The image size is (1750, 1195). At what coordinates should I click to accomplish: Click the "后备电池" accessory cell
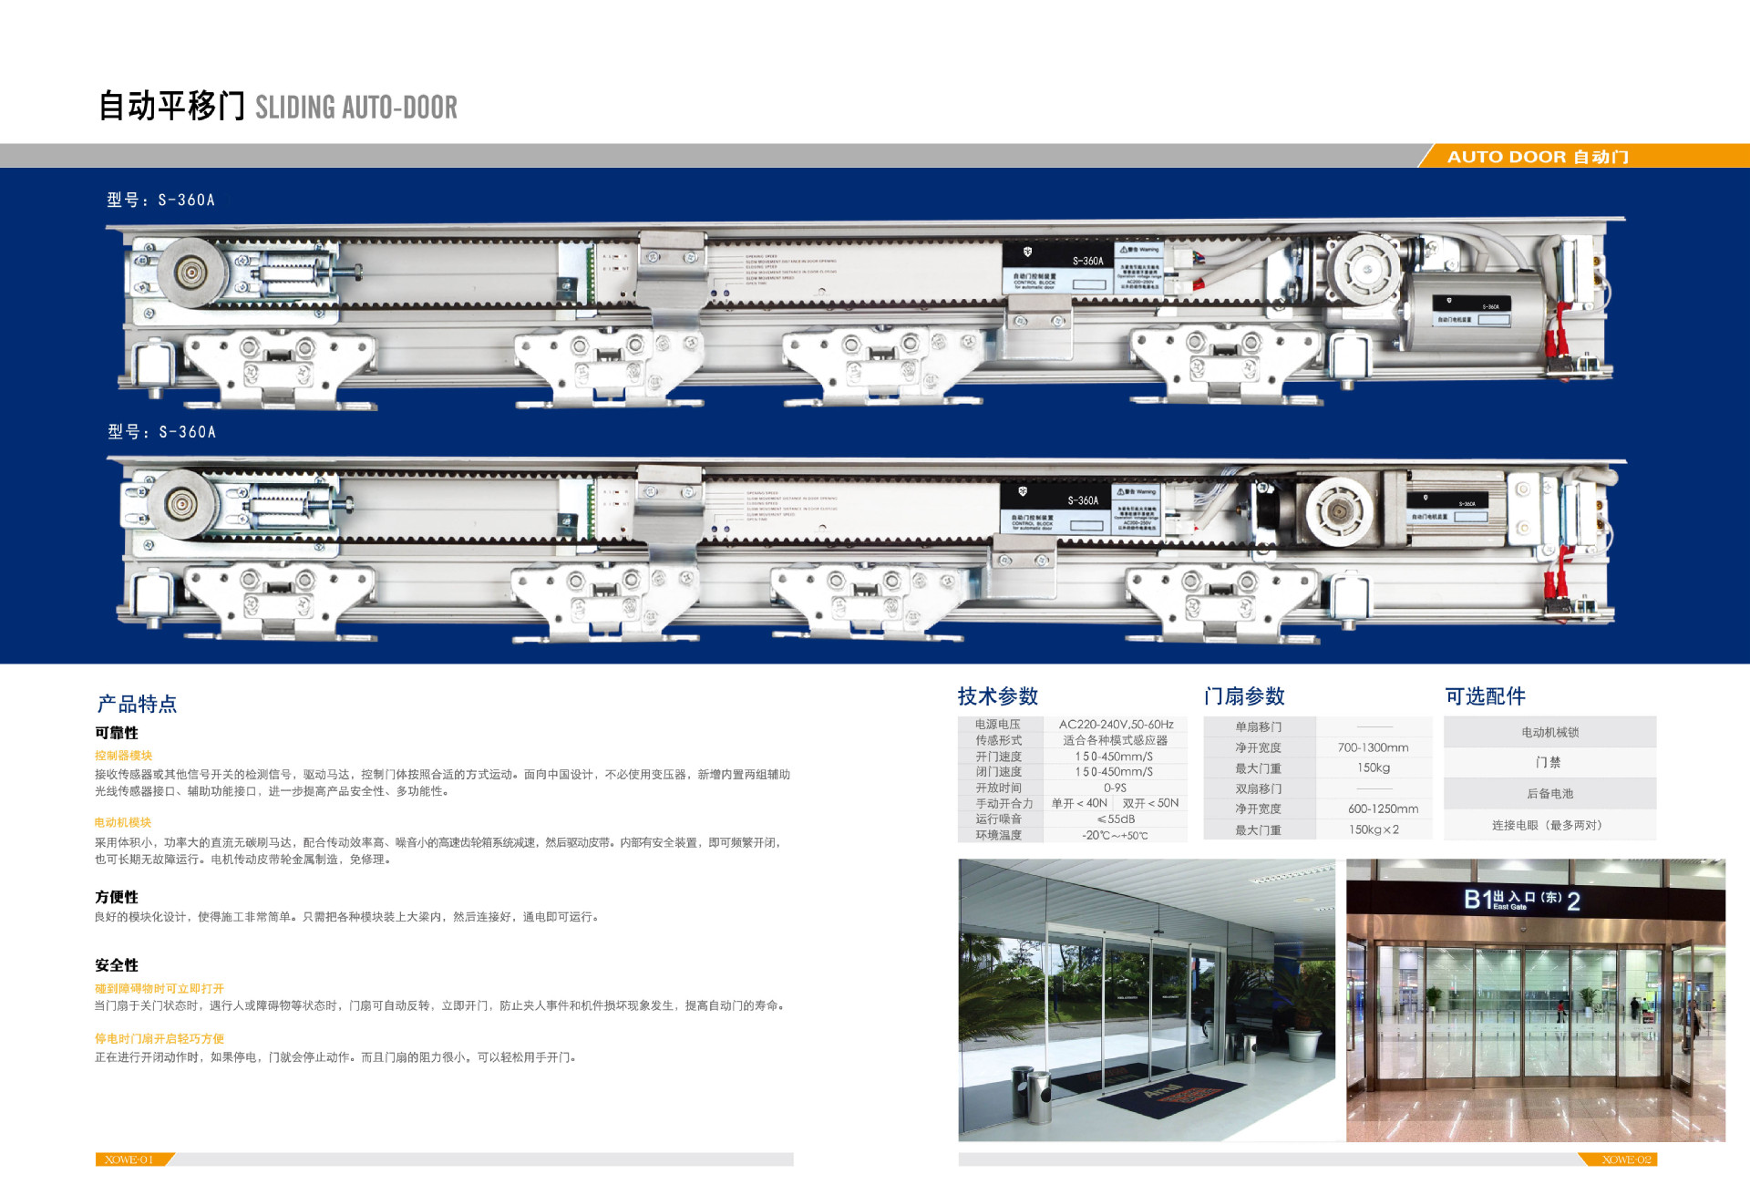click(1550, 794)
